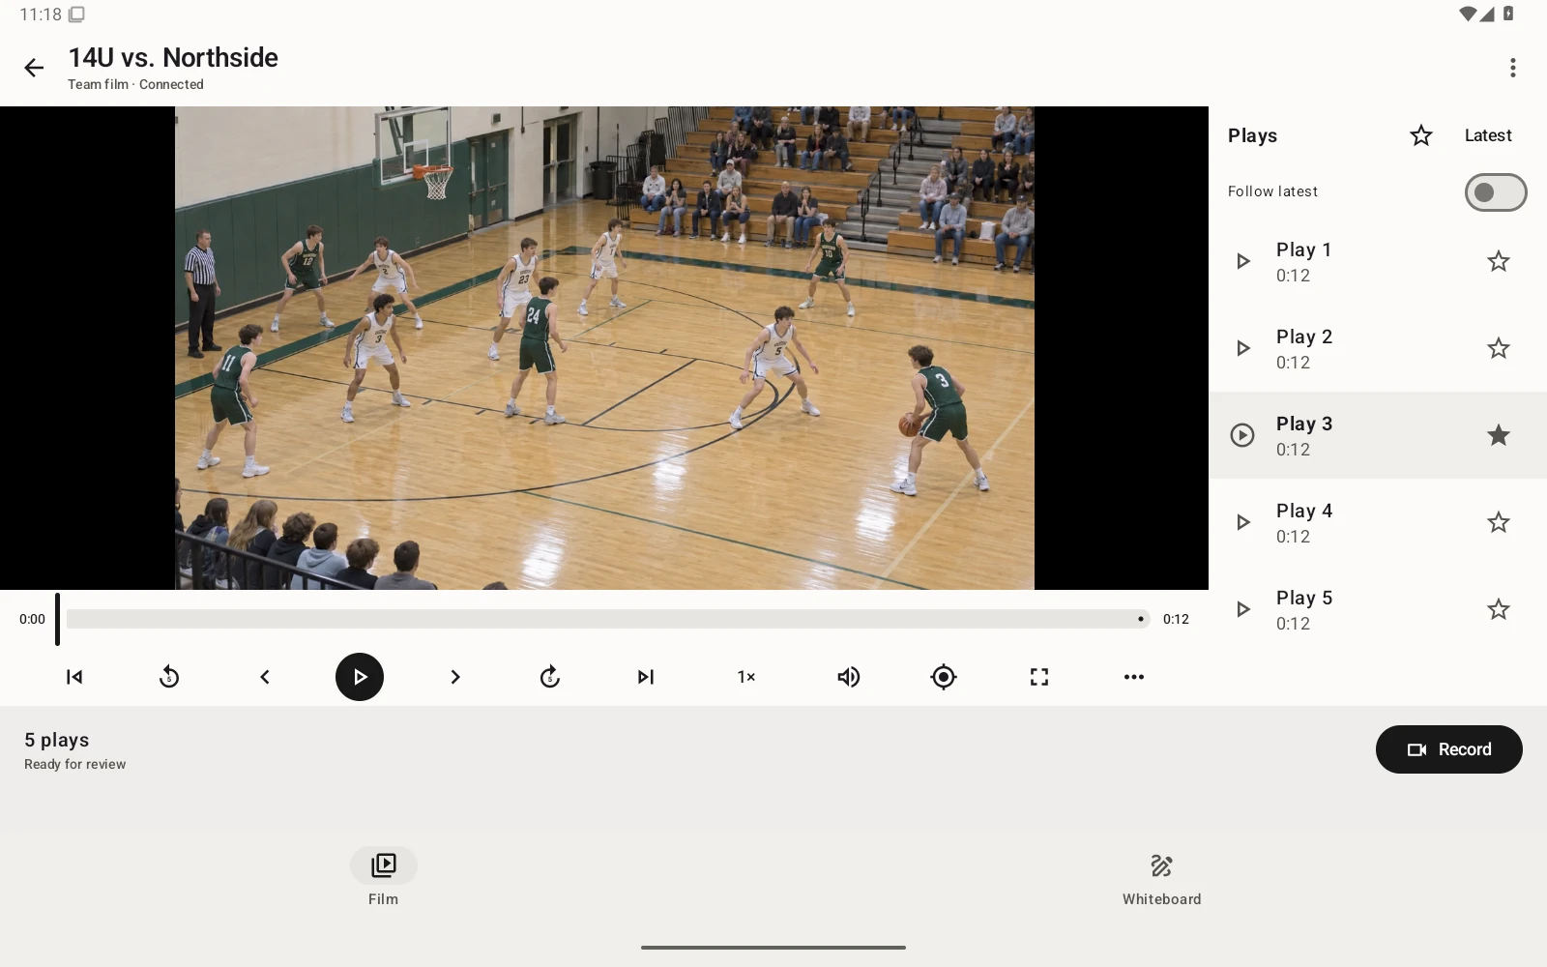Tap the target focus icon

pos(944,677)
